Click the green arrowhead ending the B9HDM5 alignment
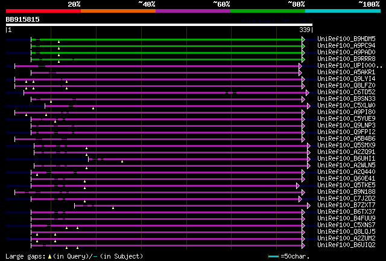This screenshot has width=386, height=261. pos(303,39)
